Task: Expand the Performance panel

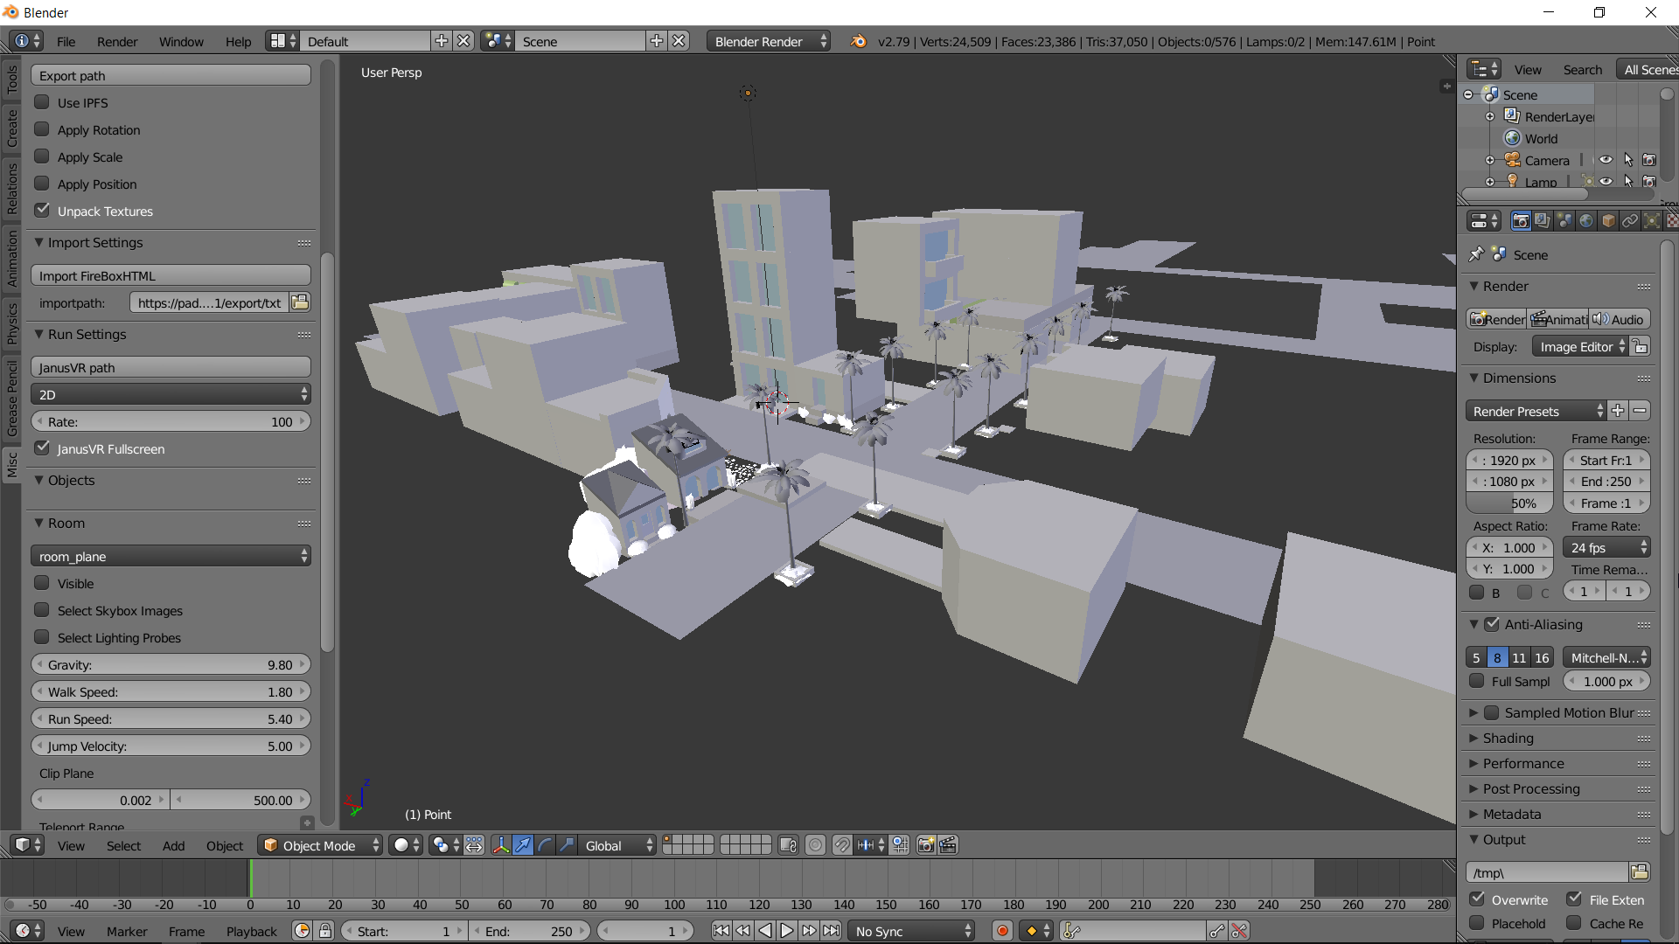Action: (1522, 763)
